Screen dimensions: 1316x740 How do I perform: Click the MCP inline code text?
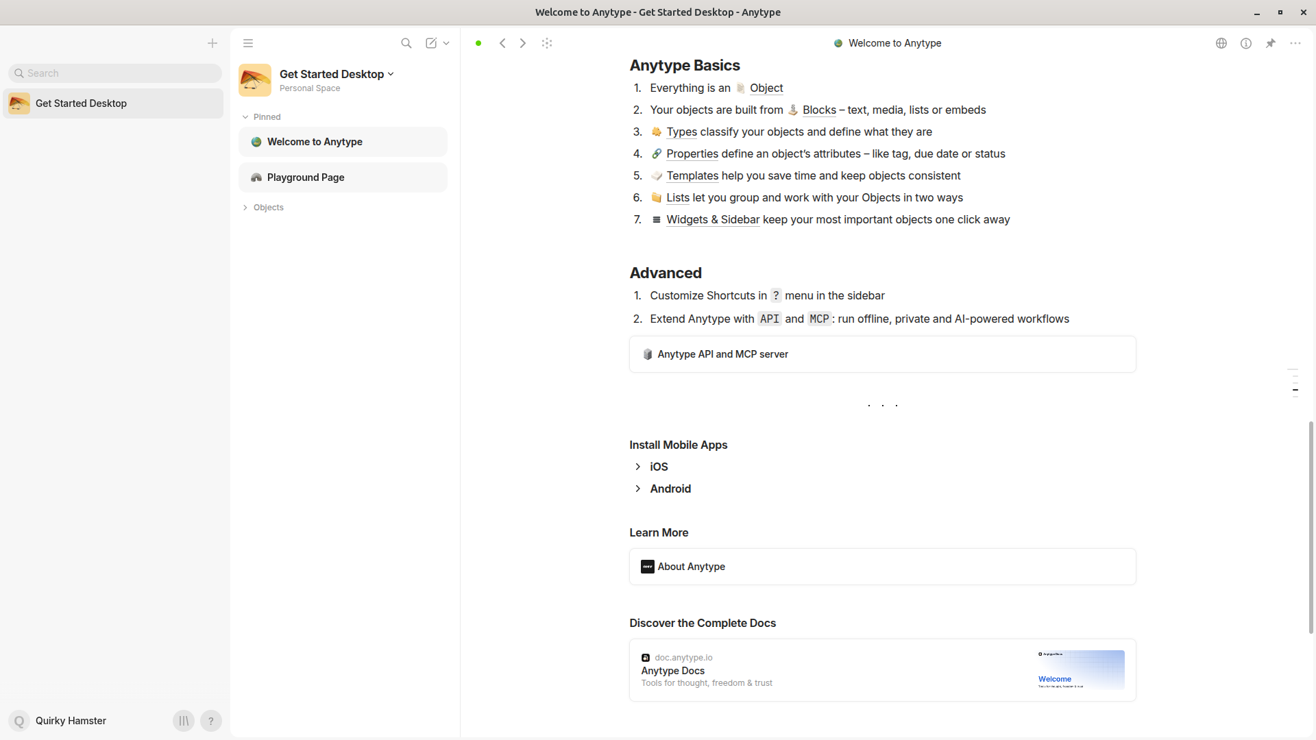pos(820,319)
